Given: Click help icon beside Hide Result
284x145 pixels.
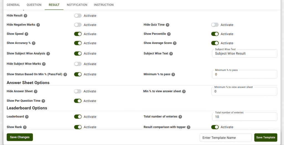Looking at the screenshot, I should point(26,16).
